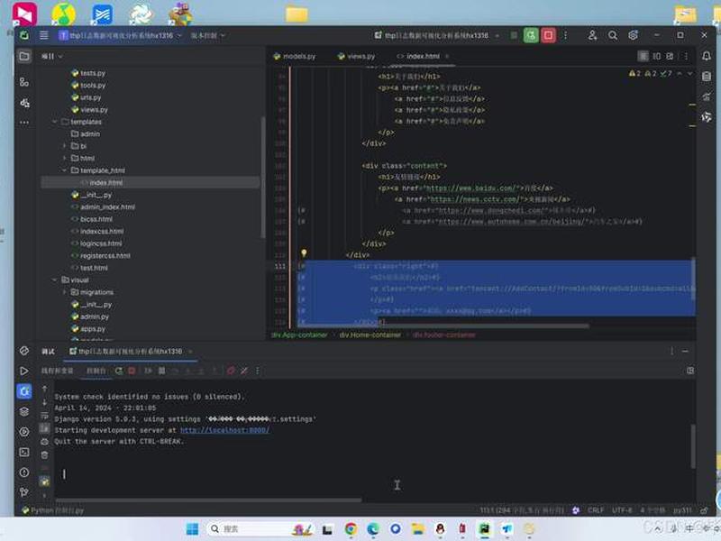Open the localhost:8000 link in console

(224, 430)
